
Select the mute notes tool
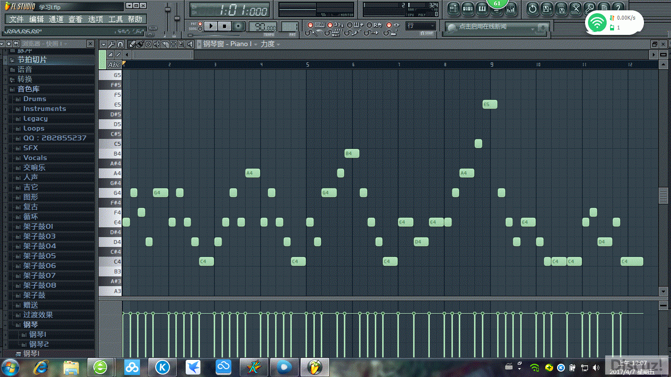point(157,44)
